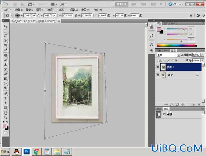Switch to 路径 paths tab
206x156 pixels.
tap(166, 109)
